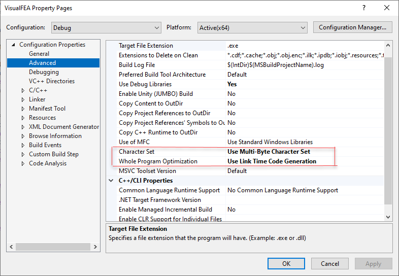
Task: Click Use Multi-Byte Character Set value
Action: (x=269, y=152)
